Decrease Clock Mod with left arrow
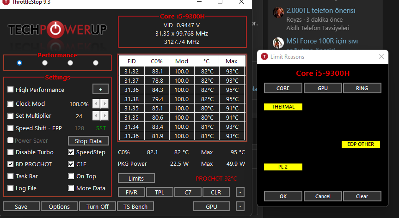Viewport: 399px width, 218px height. (96, 103)
